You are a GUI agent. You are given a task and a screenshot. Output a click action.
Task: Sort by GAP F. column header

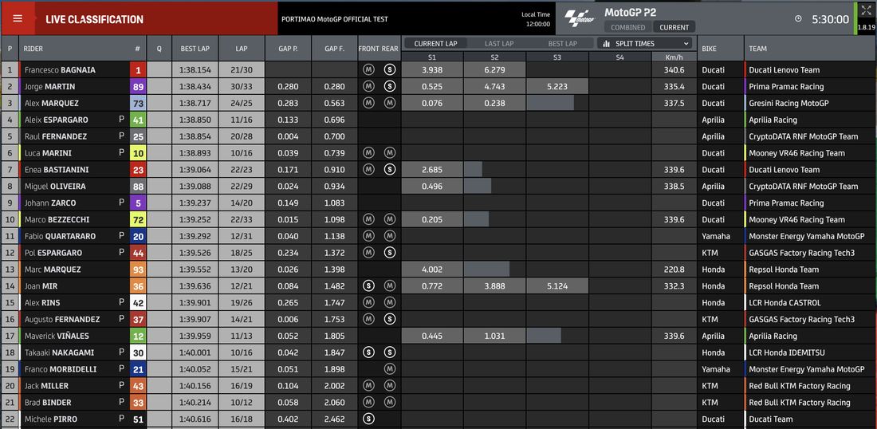click(335, 49)
